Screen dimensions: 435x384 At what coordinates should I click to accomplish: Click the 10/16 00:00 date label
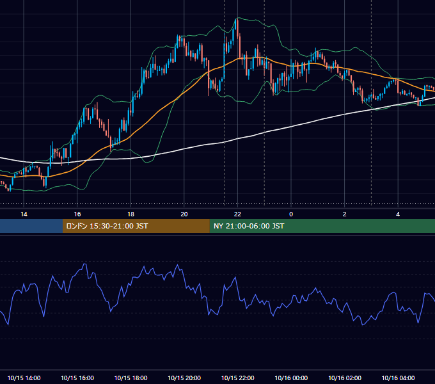click(291, 378)
